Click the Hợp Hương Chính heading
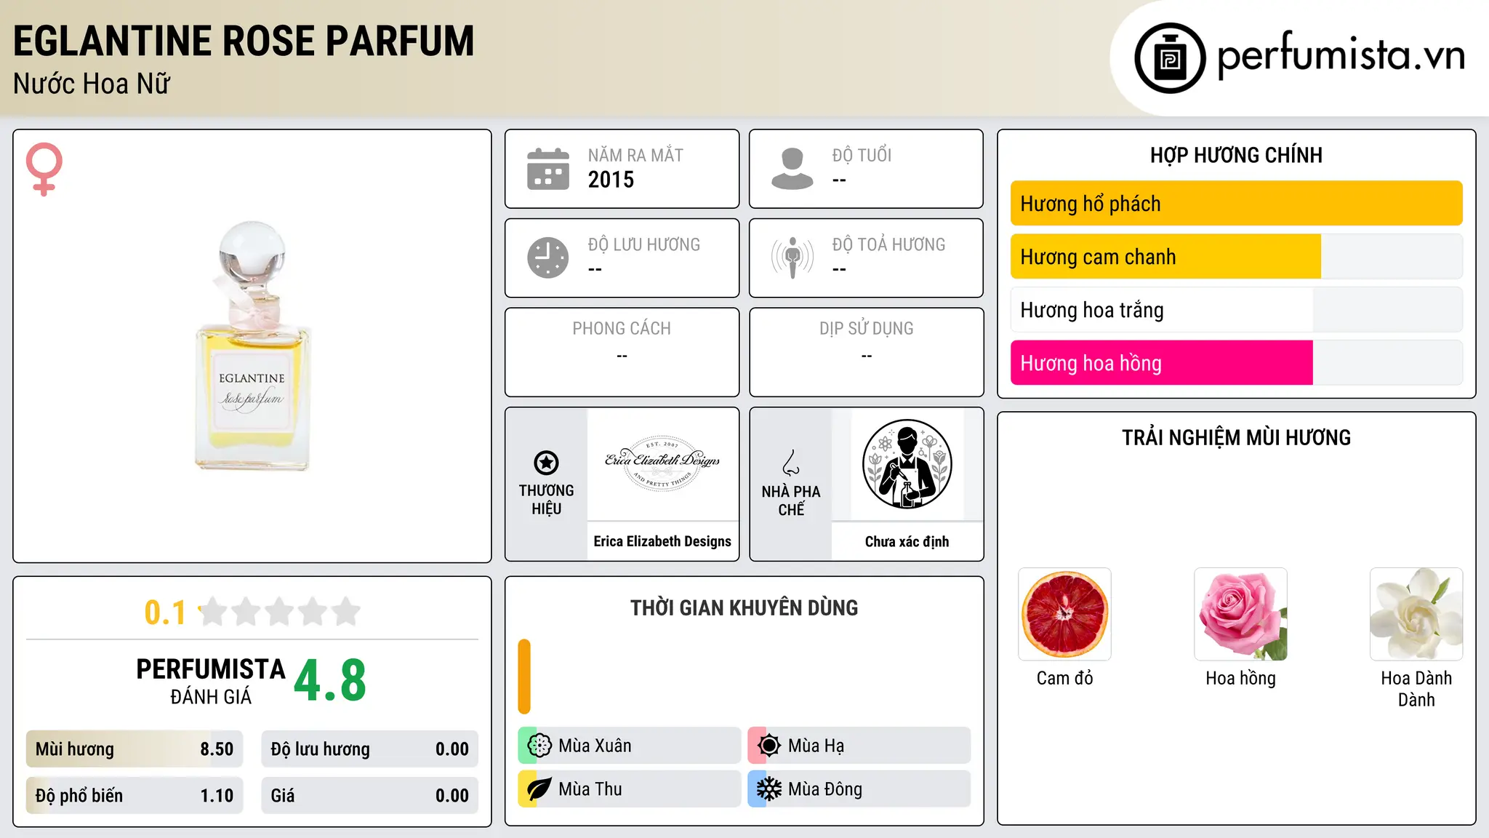This screenshot has height=838, width=1489. pos(1236,155)
